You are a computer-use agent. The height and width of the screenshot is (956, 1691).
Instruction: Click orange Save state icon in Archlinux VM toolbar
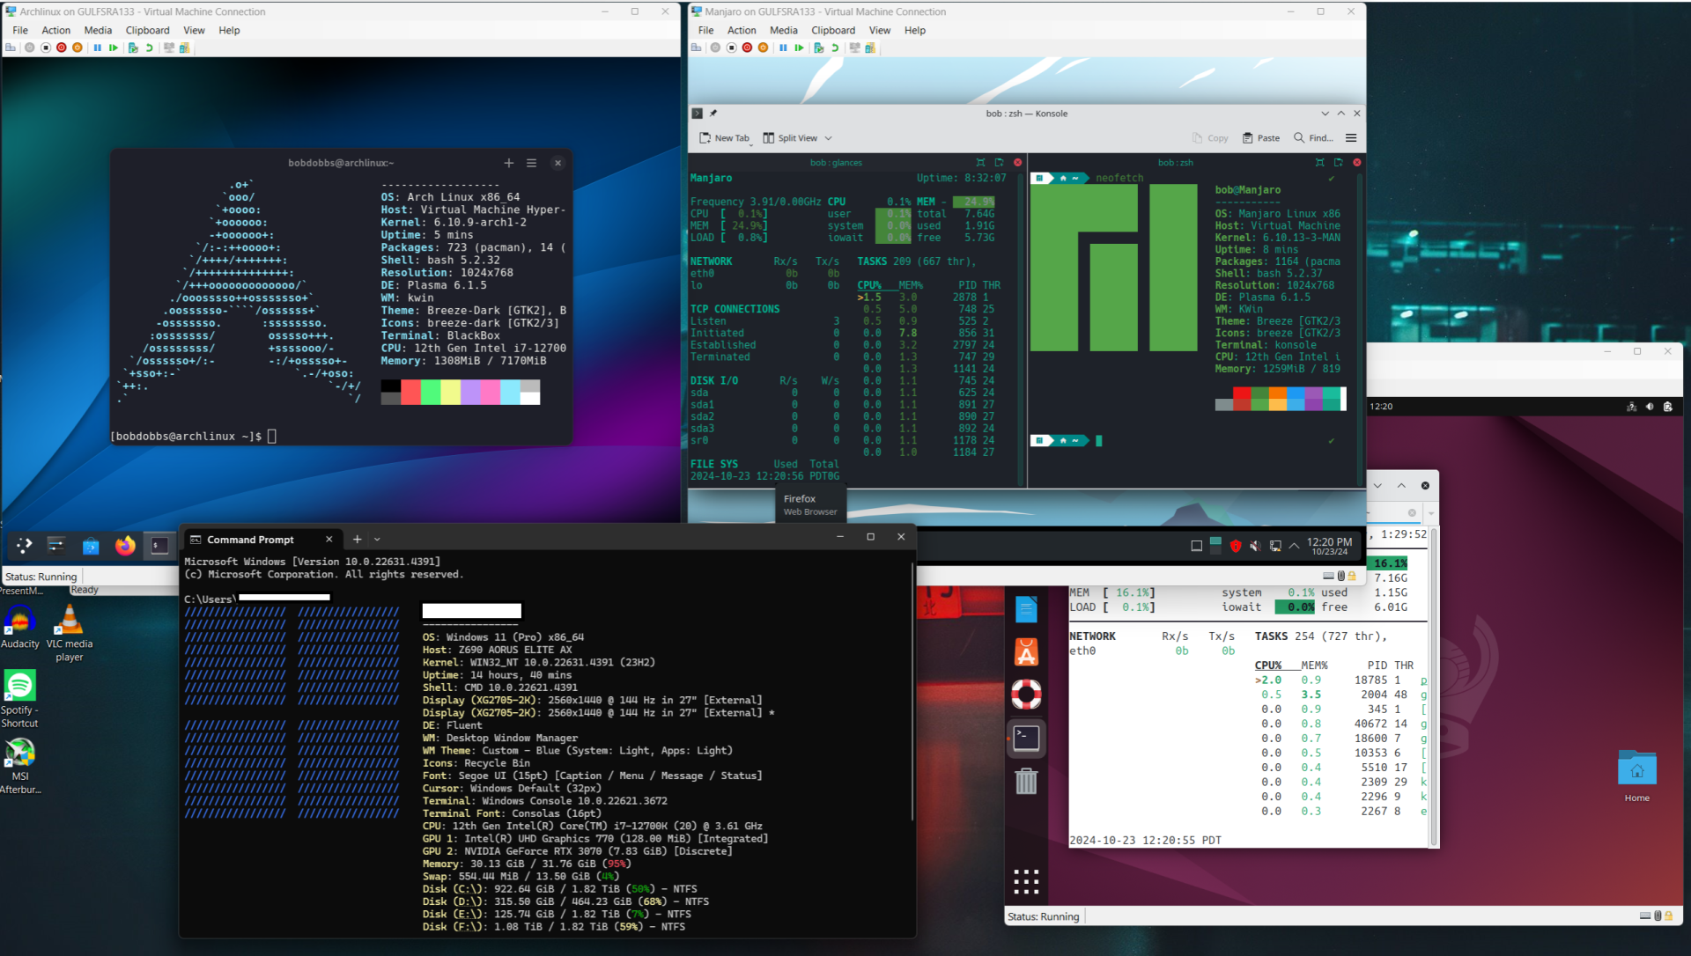[x=78, y=48]
